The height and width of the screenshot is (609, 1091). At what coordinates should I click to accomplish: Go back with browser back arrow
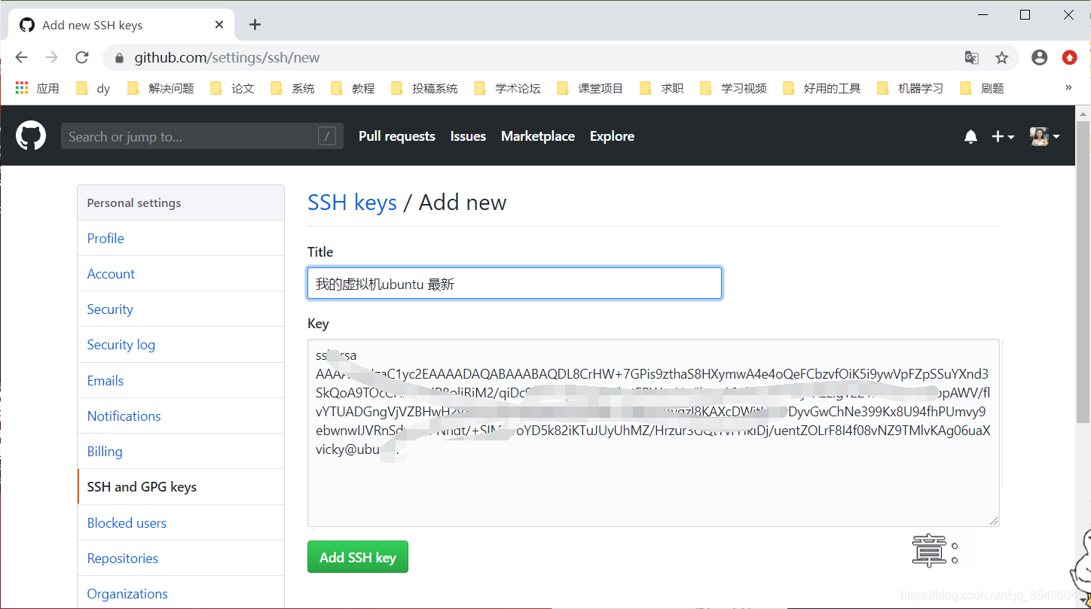(x=22, y=57)
